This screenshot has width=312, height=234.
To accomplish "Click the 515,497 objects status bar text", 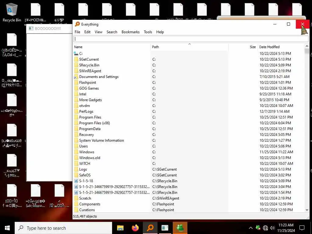I will click(x=85, y=216).
